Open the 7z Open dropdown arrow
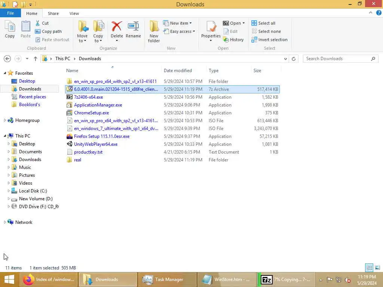 point(243,23)
